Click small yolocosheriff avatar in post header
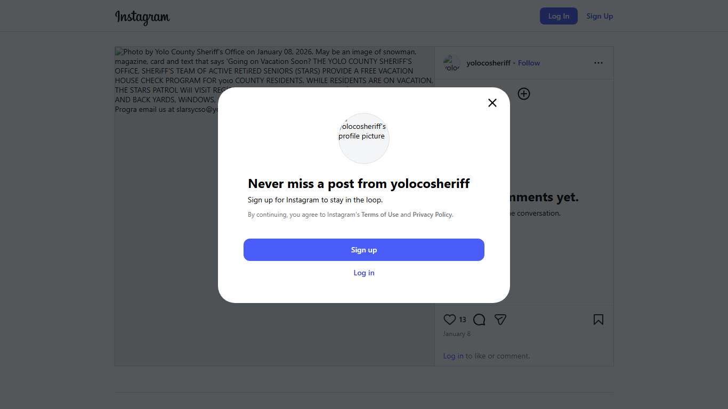Viewport: 728px width, 409px height. tap(452, 63)
